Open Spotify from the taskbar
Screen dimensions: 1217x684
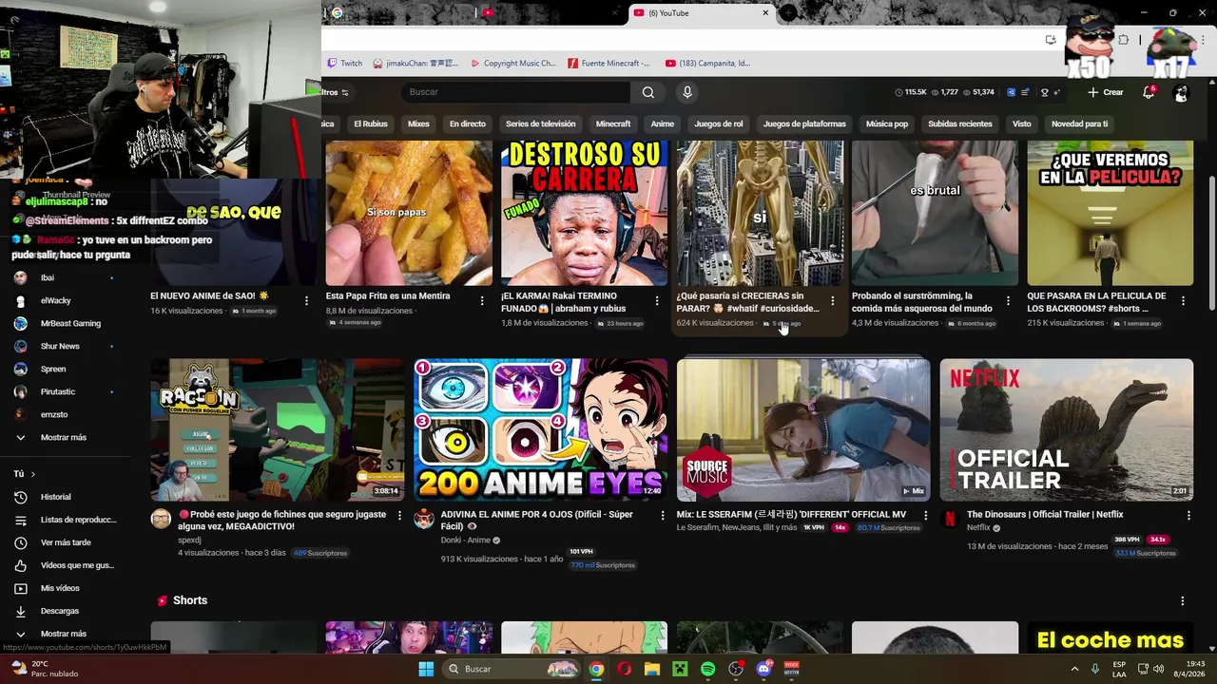tap(707, 669)
